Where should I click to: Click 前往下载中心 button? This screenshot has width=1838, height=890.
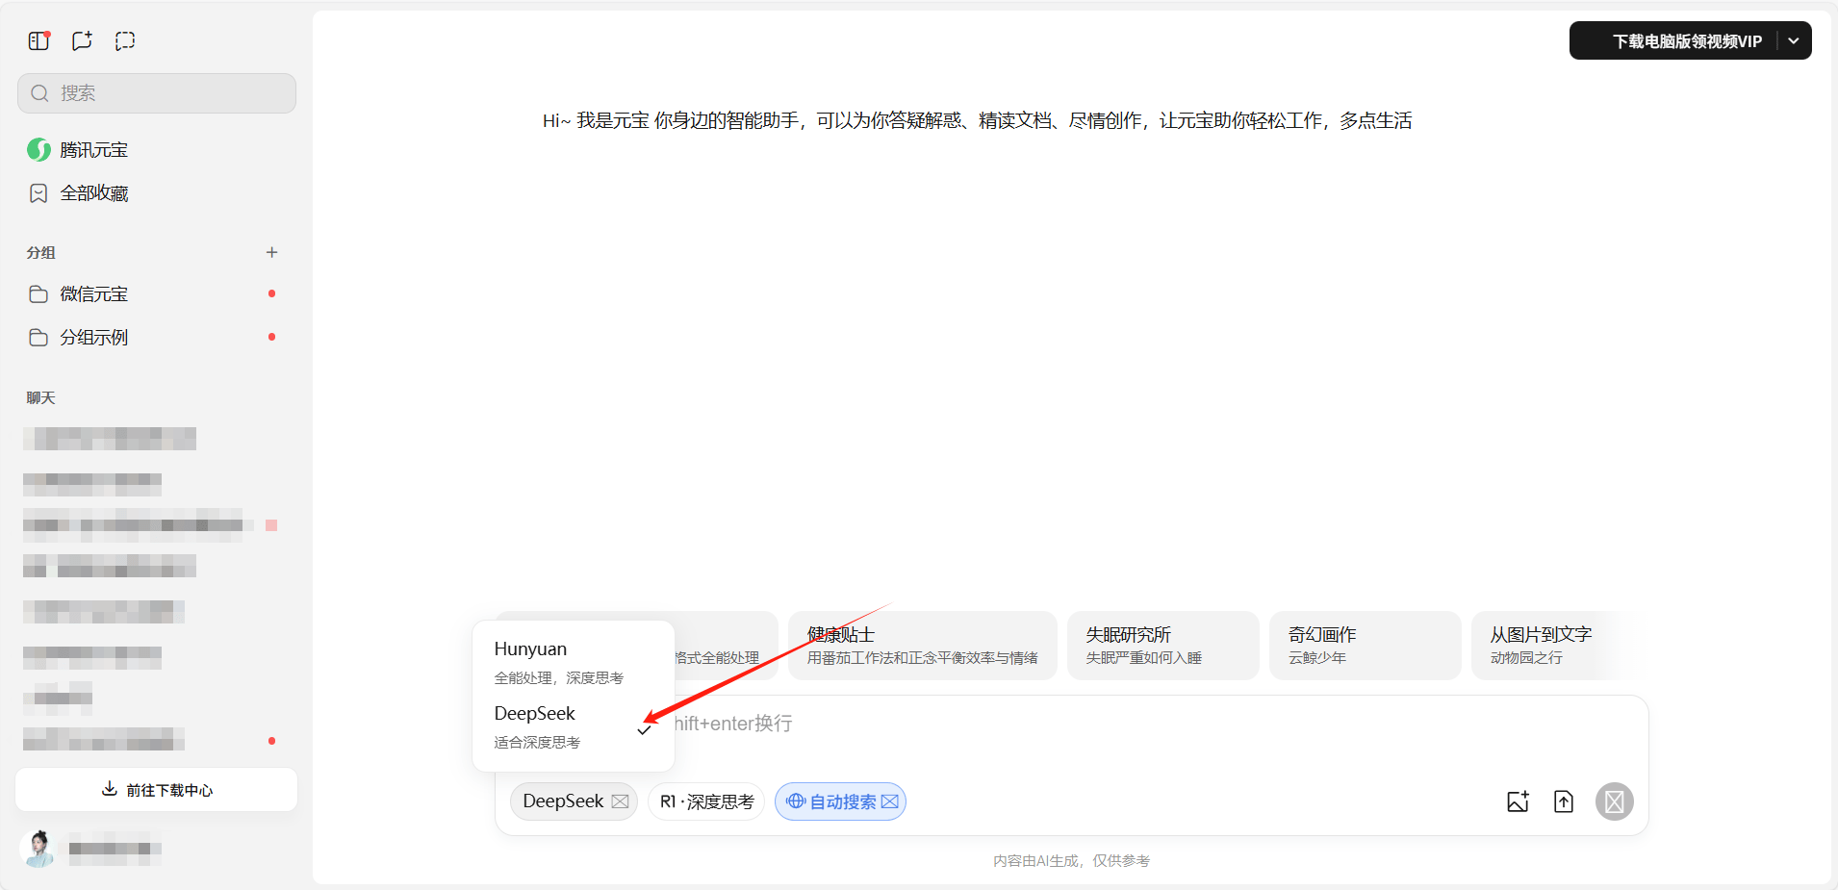point(157,790)
